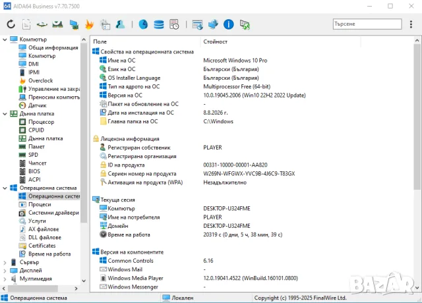Select Обща информация in the tree

(53, 47)
